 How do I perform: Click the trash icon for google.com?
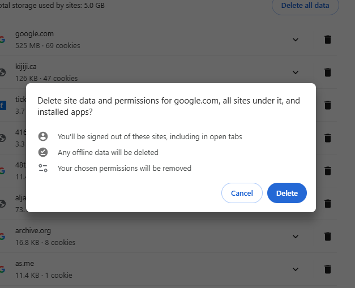327,40
